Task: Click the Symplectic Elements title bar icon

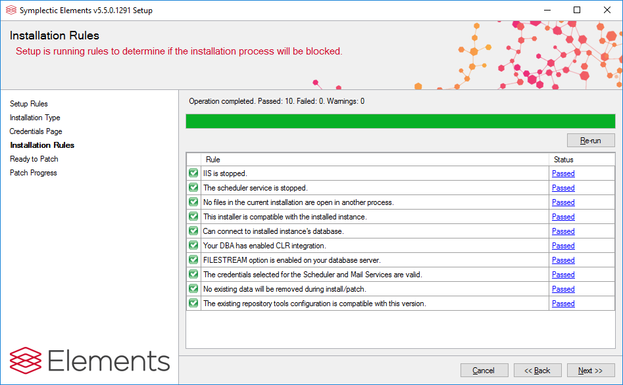Action: (11, 10)
